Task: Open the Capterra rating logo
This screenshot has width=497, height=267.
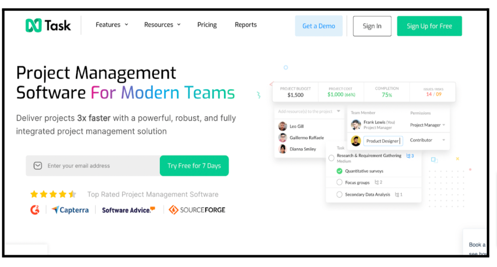Action: [70, 210]
